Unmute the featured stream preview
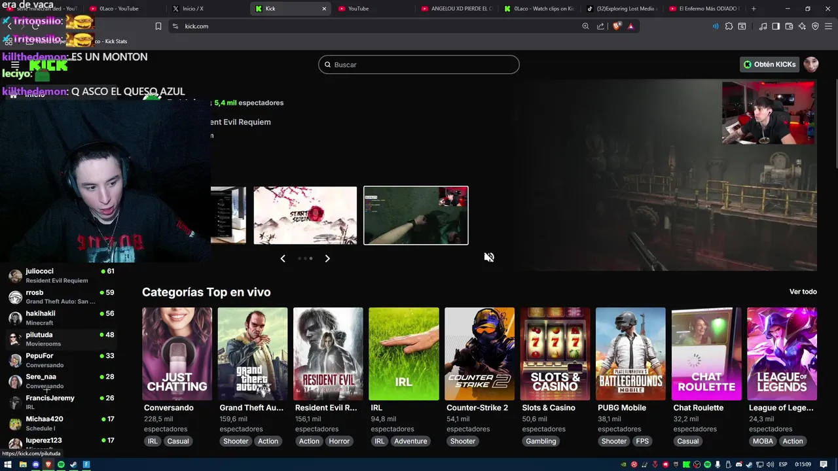The height and width of the screenshot is (471, 838). pyautogui.click(x=489, y=257)
